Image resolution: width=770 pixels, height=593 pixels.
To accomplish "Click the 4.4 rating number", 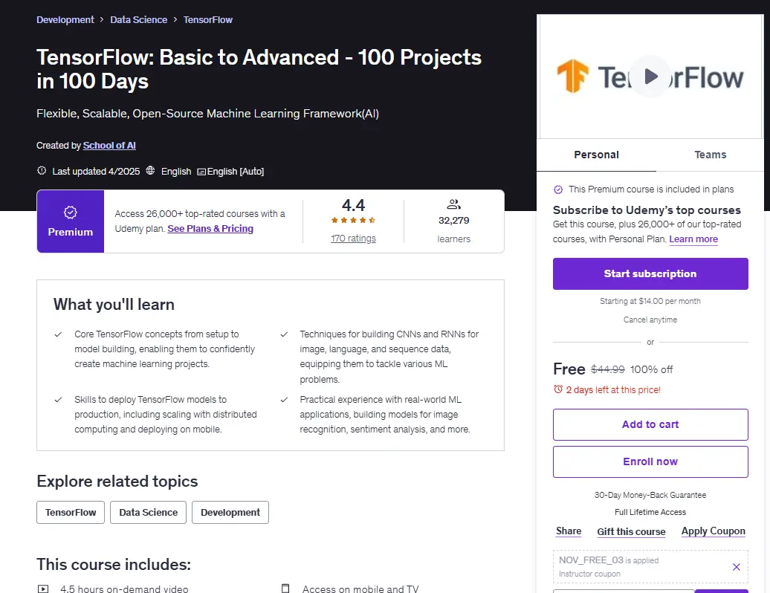I will click(x=353, y=204).
